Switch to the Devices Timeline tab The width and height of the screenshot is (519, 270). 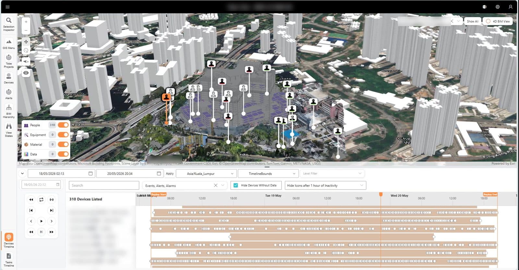[9, 240]
